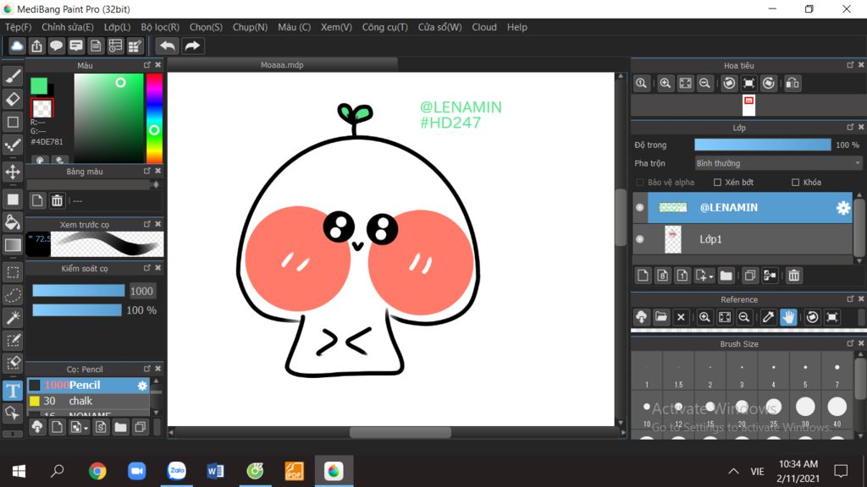The image size is (867, 487).
Task: Open the Windows Start menu
Action: 19,471
